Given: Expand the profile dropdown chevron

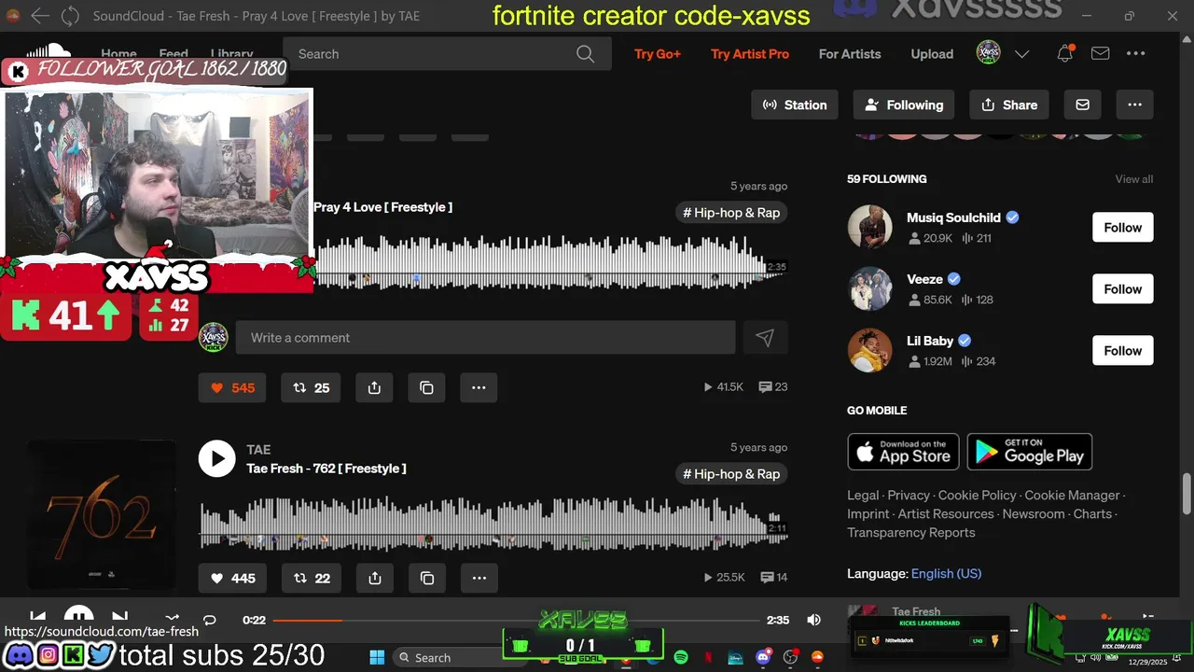Looking at the screenshot, I should (1021, 54).
